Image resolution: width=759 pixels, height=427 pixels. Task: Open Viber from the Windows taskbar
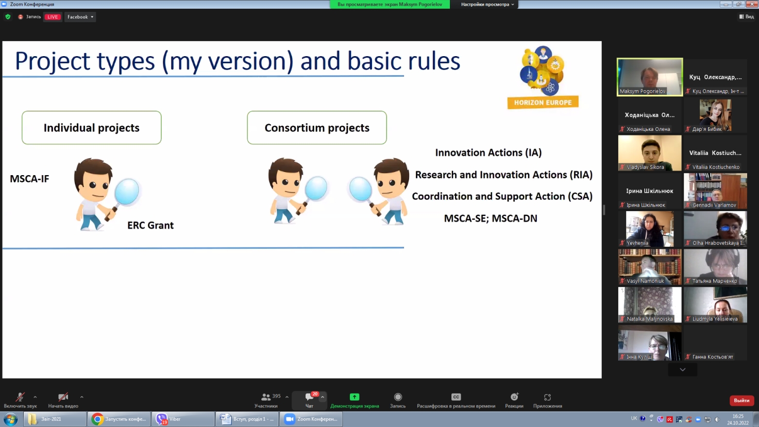pos(182,419)
